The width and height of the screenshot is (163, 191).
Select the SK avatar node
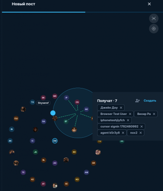(43, 98)
